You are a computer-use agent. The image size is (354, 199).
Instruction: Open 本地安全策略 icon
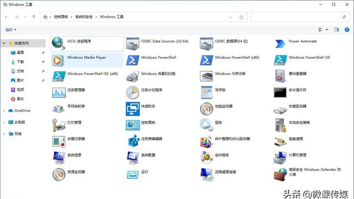point(280,125)
